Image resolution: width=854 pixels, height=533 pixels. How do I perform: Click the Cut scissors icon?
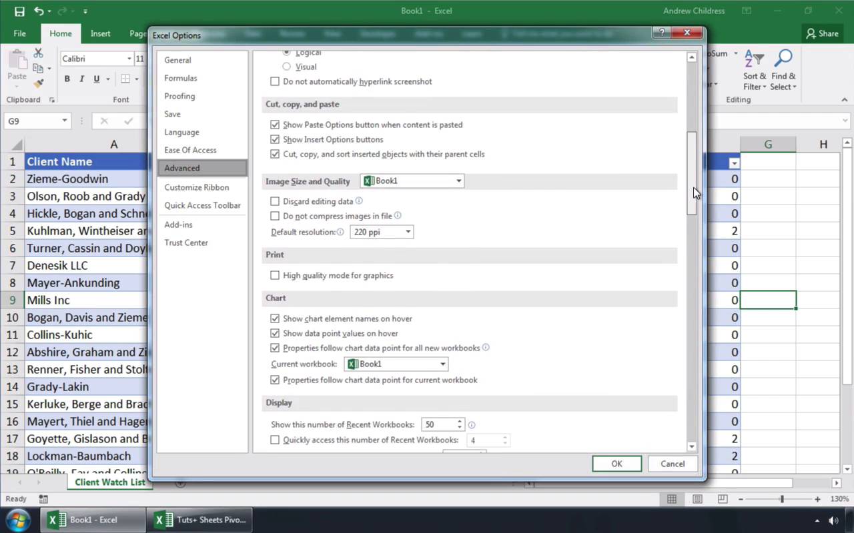click(x=38, y=53)
